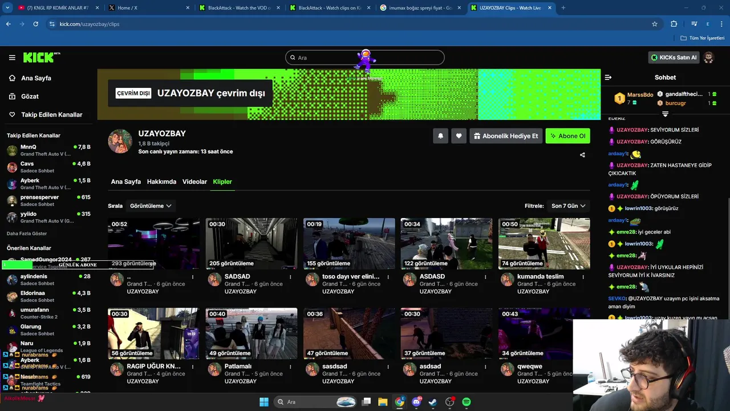This screenshot has height=411, width=730.
Task: Open the Chrome three-dot menu
Action: coord(721,24)
